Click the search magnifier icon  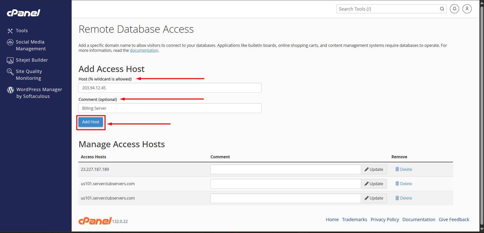tap(442, 9)
